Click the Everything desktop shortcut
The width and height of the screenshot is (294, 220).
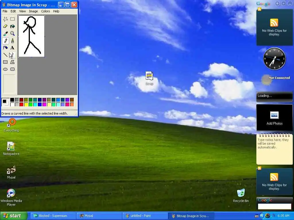point(11,125)
